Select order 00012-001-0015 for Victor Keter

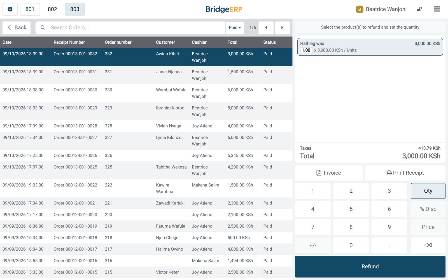pyautogui.click(x=146, y=272)
